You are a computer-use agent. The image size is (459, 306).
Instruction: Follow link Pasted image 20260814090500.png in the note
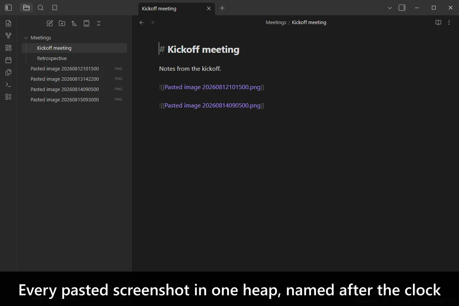212,106
